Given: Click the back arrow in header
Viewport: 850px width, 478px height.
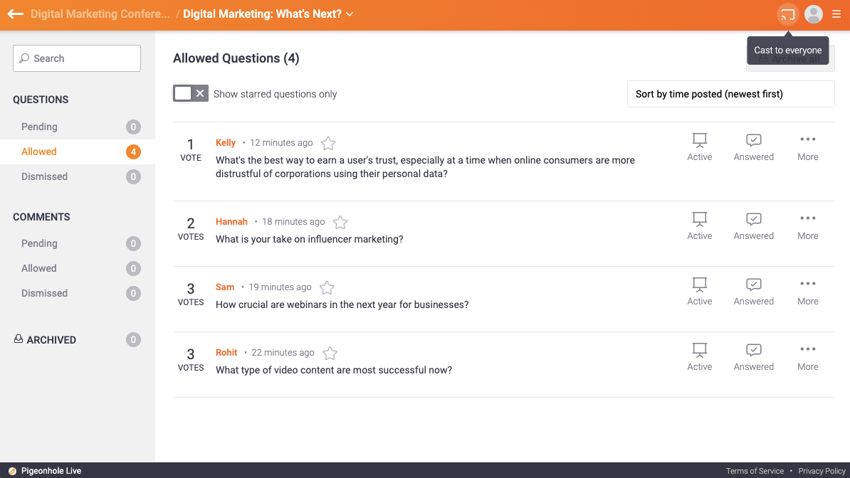Looking at the screenshot, I should tap(16, 14).
